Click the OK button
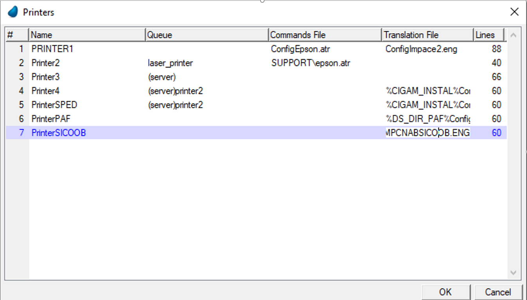527x300 pixels. pos(445,292)
